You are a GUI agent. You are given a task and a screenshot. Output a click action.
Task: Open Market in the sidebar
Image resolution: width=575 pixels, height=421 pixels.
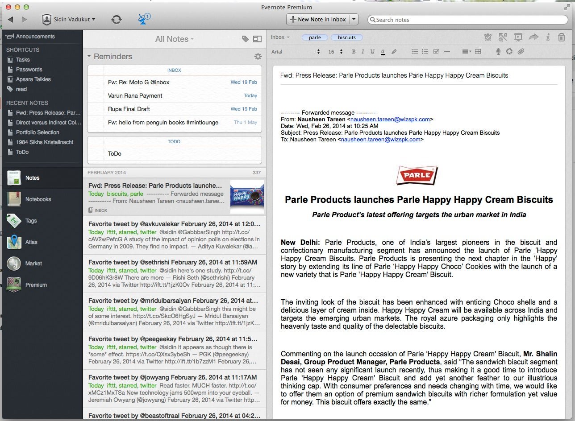42,264
